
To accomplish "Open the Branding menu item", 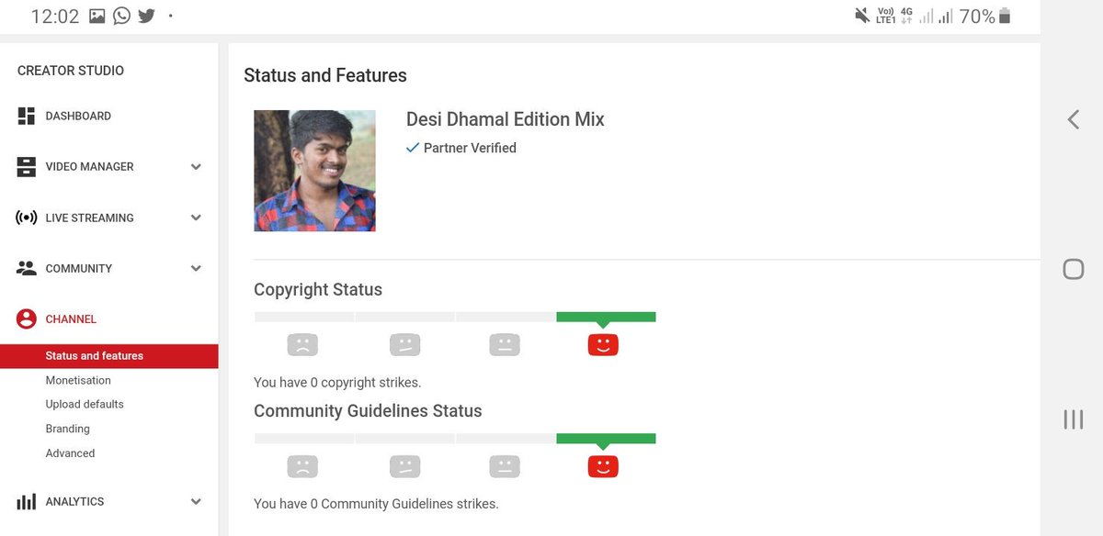I will coord(68,429).
